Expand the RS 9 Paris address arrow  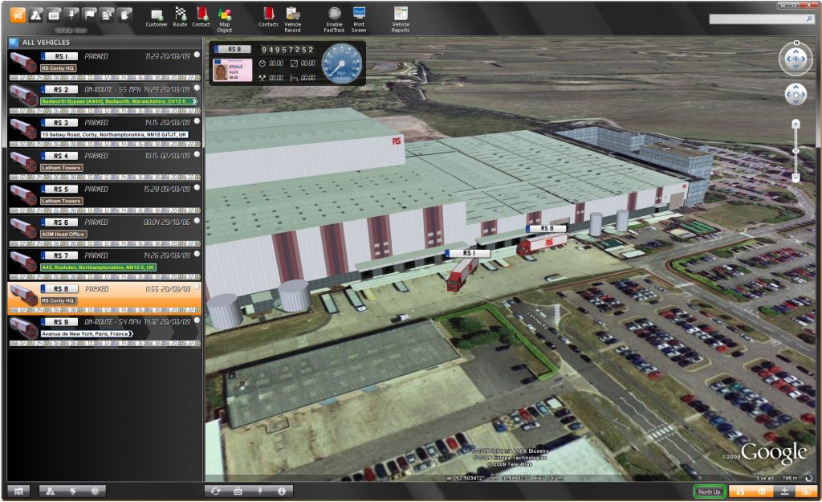(132, 333)
